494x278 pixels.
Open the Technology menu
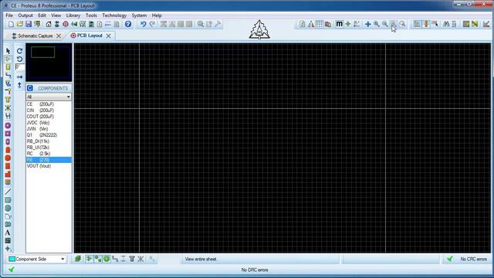[x=114, y=15]
